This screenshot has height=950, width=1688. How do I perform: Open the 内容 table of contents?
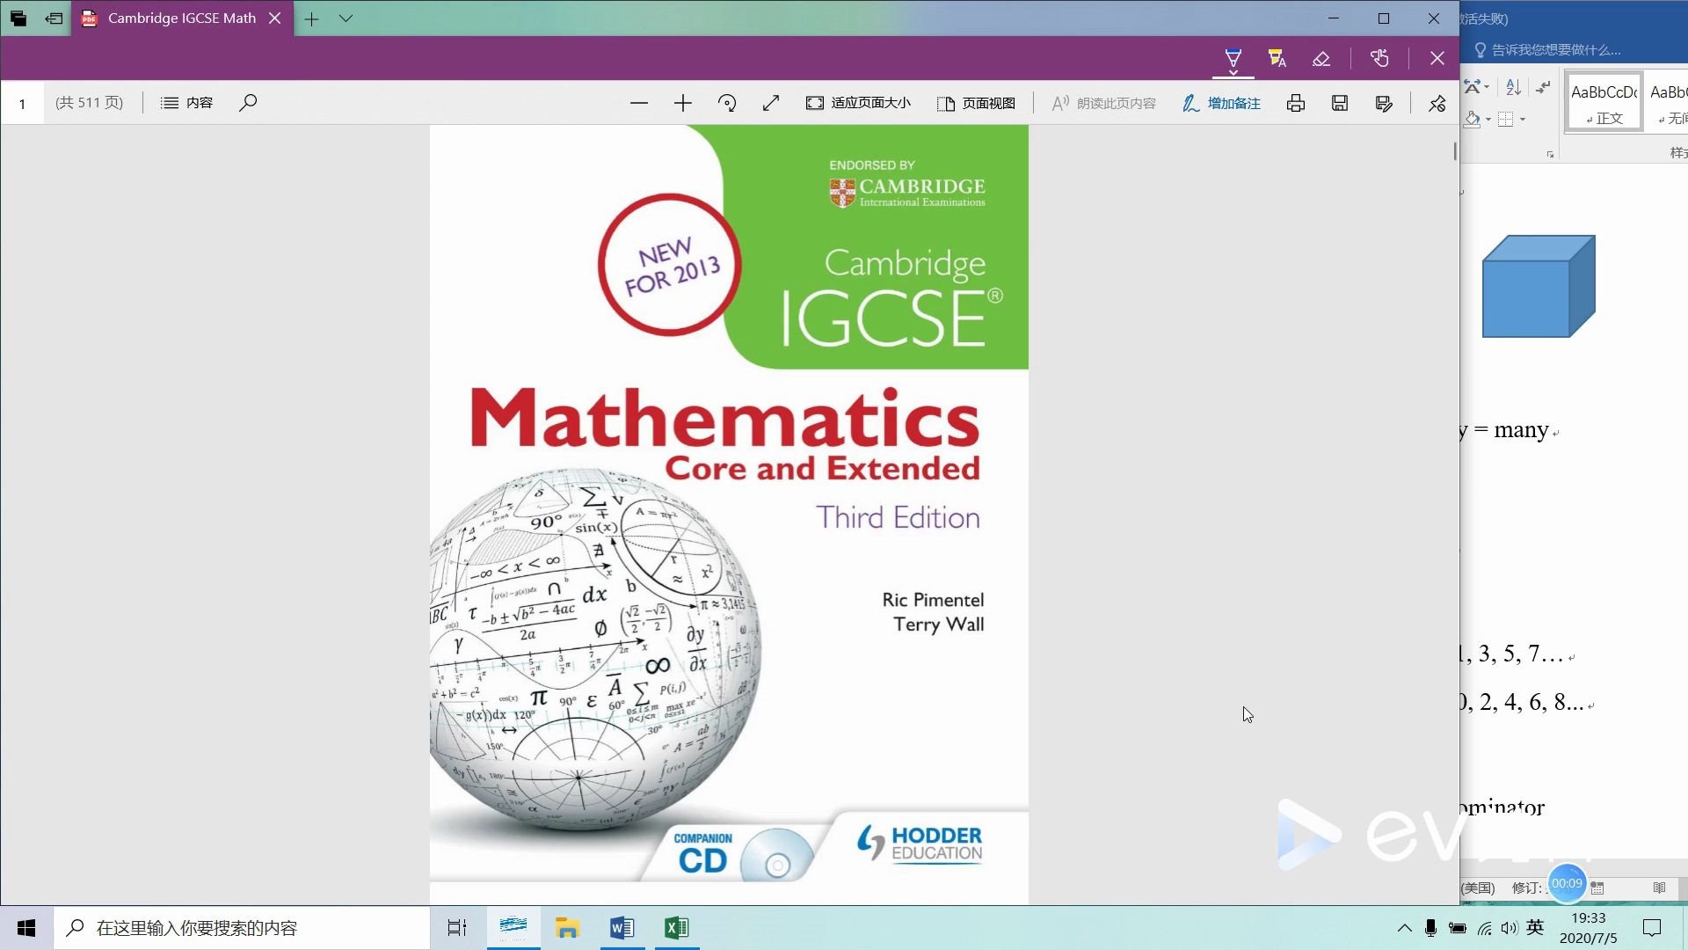[186, 103]
